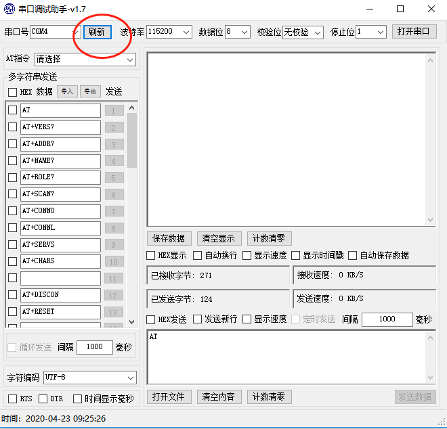Screen dimensions: 447x429
Task: Toggle the RTS checkbox
Action: (13, 399)
